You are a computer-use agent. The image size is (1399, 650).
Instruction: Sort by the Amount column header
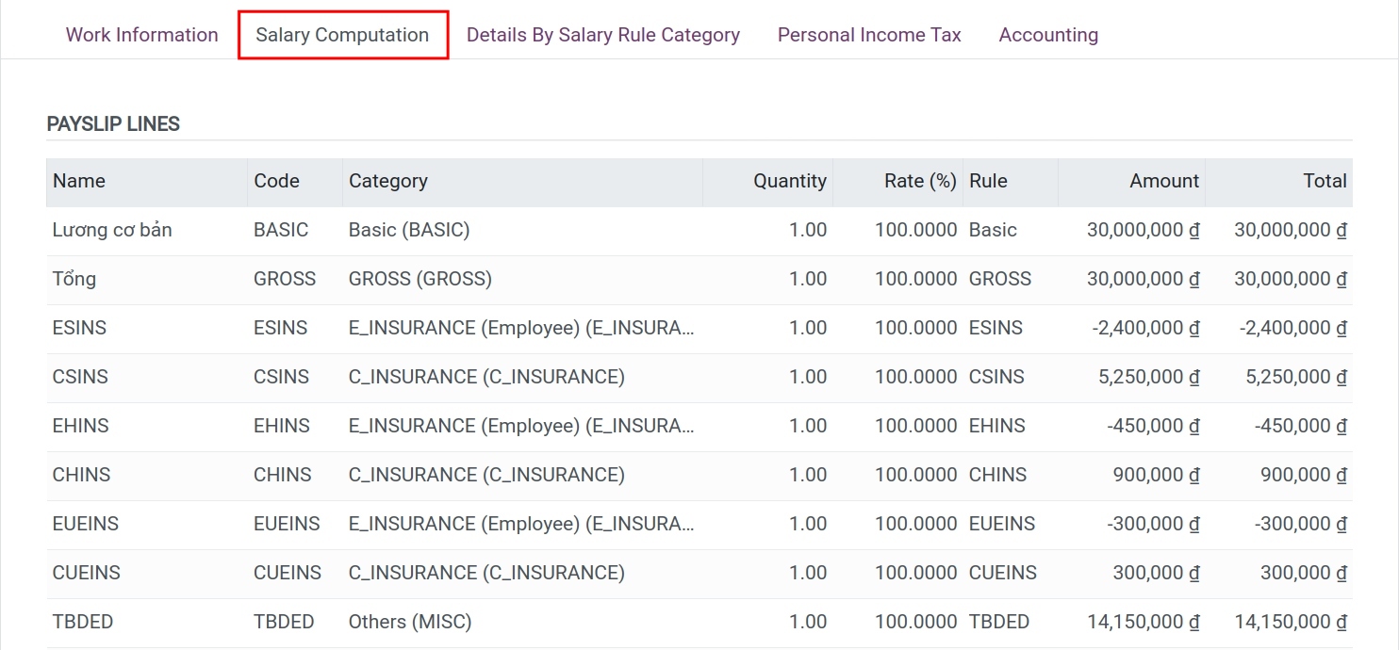(1163, 181)
